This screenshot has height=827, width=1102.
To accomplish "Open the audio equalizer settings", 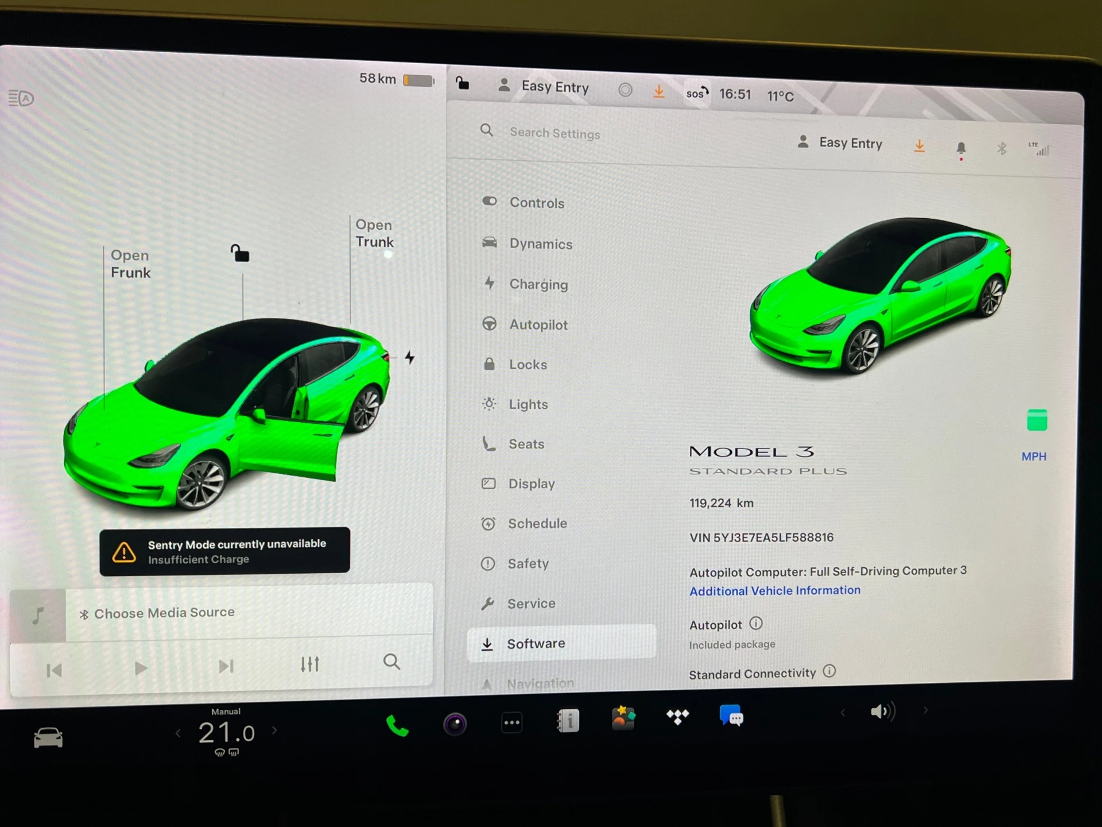I will pyautogui.click(x=310, y=664).
